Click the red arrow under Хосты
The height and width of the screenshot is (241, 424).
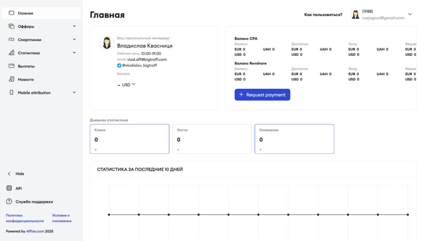(178, 149)
